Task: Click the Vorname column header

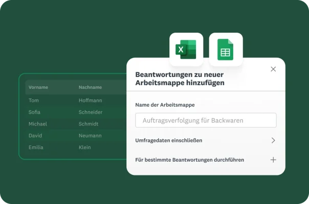Action: (38, 87)
